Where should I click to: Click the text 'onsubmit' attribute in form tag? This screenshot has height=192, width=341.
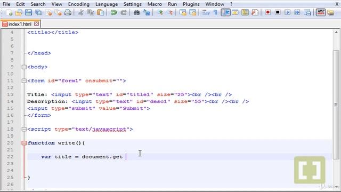point(99,81)
